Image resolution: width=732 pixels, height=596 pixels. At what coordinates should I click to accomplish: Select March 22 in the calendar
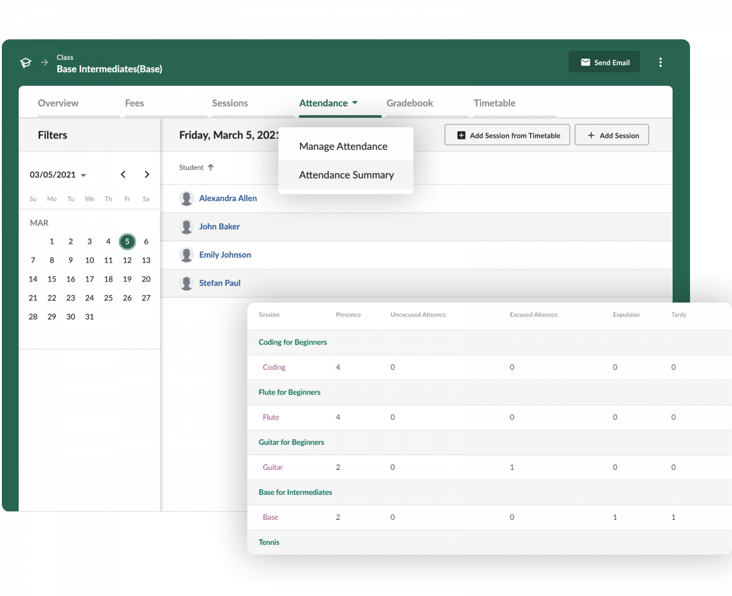52,298
